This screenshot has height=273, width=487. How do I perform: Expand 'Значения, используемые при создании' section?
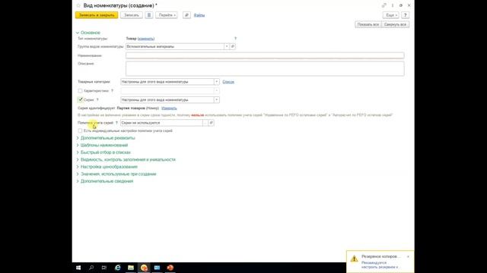coord(118,174)
